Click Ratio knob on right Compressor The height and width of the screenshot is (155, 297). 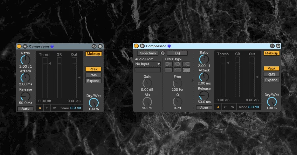(x=204, y=59)
